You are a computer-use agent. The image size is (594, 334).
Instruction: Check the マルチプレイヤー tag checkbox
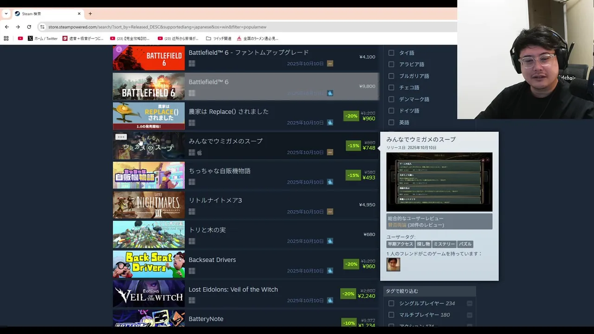click(x=391, y=315)
